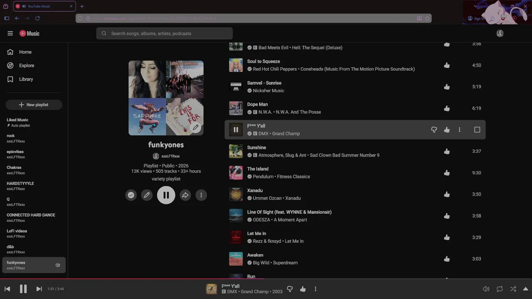Pause via F*** Y'all row thumbnail

(x=236, y=130)
